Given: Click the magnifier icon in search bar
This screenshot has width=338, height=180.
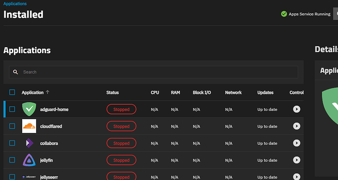Looking at the screenshot, I should tap(16, 72).
